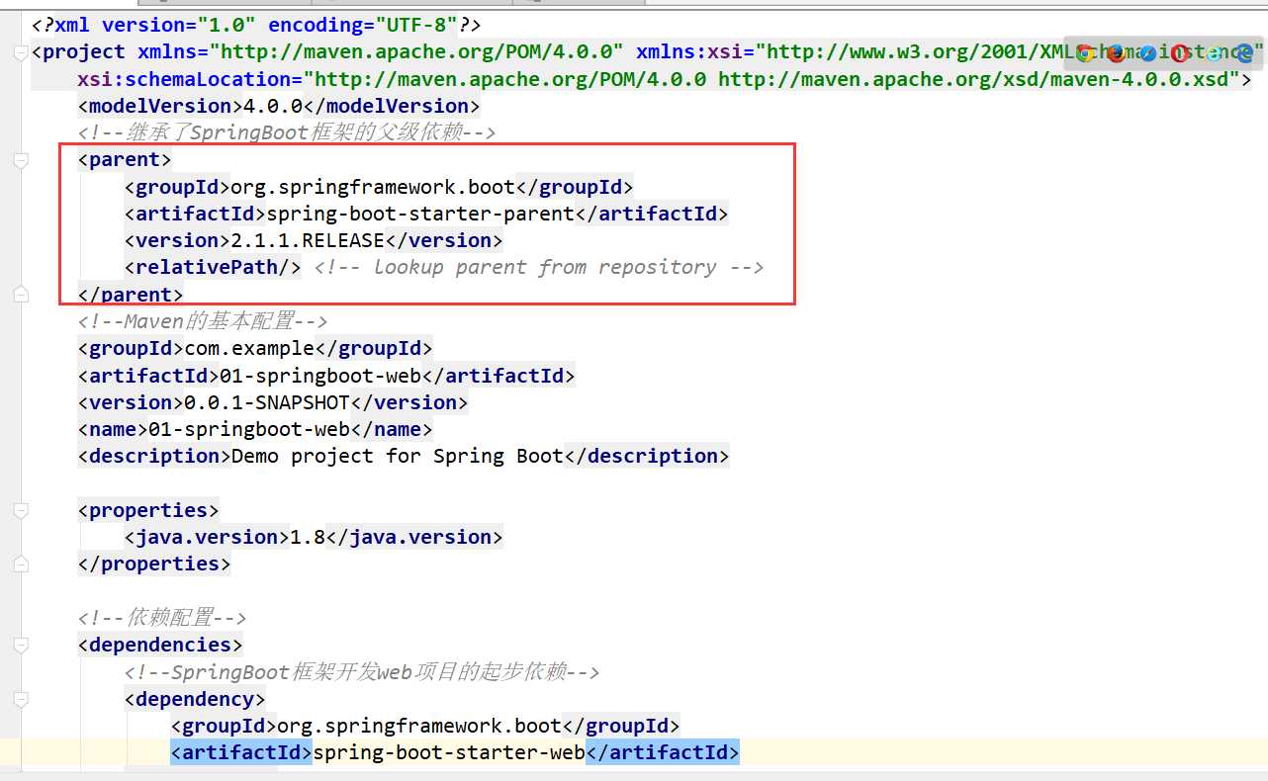
Task: Click name tag 01-springboot-web line
Action: click(255, 429)
